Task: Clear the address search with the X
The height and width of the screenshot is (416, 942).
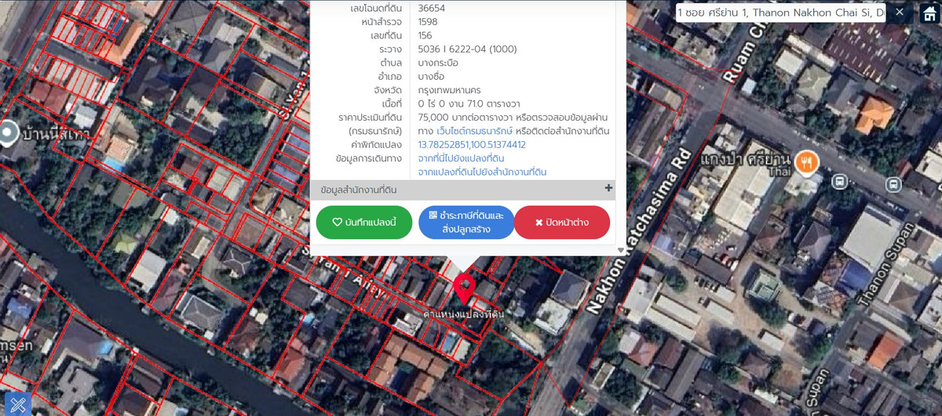Action: coord(900,12)
